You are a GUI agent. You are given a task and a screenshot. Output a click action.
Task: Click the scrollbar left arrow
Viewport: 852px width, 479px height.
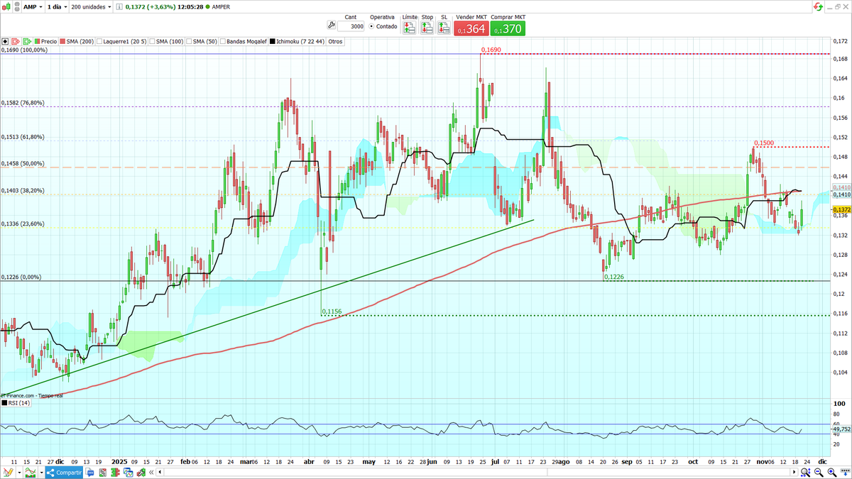[x=160, y=473]
